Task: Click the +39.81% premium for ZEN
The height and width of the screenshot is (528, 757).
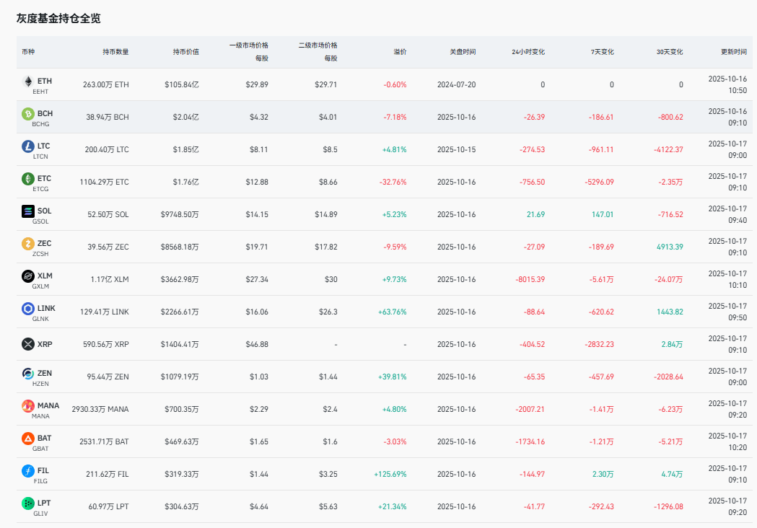Action: (x=393, y=377)
